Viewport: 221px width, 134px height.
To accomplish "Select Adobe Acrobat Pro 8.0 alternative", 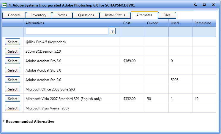I will pyautogui.click(x=13, y=61).
